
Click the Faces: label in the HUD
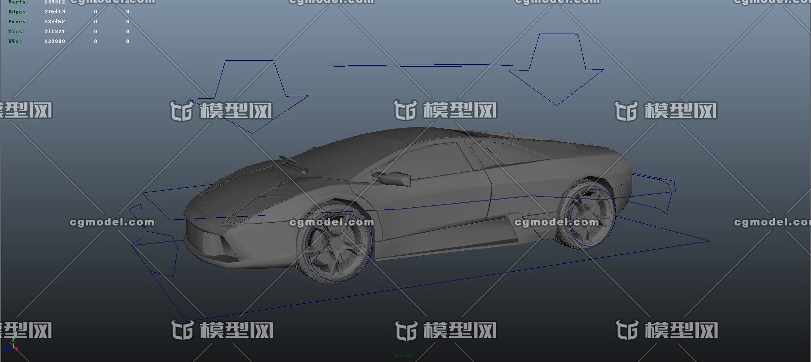[x=18, y=22]
